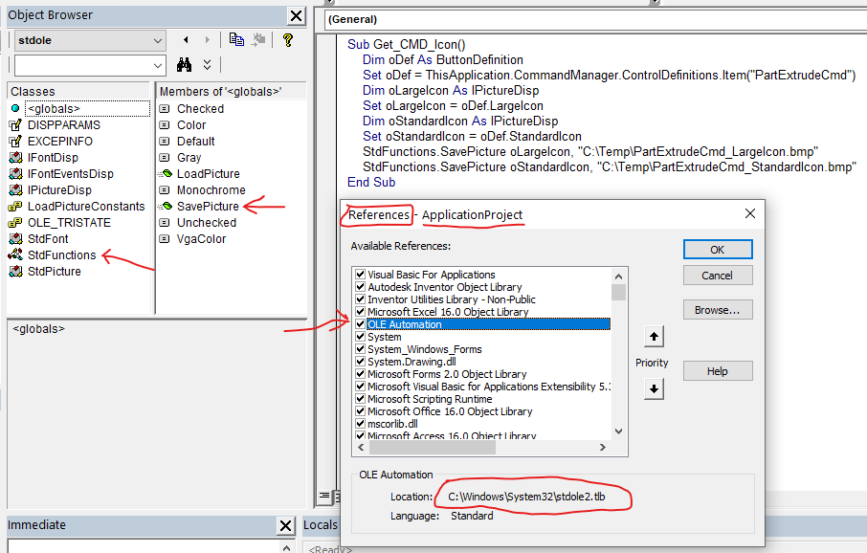Select the SavePicture method
This screenshot has height=553, width=867.
[x=206, y=206]
